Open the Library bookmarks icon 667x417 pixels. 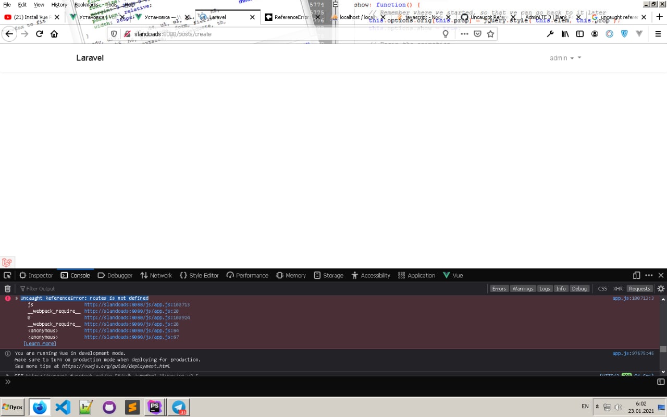[x=565, y=34]
